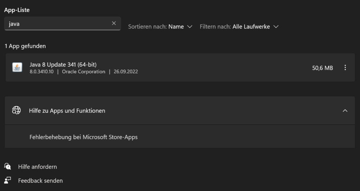The height and width of the screenshot is (191, 360).
Task: Open the Sortieren nach Name dropdown
Action: point(176,27)
